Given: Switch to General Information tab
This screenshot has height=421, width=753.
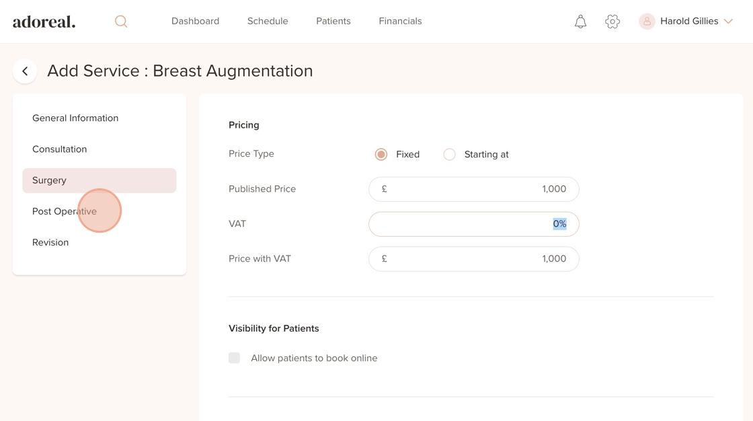Looking at the screenshot, I should [75, 118].
